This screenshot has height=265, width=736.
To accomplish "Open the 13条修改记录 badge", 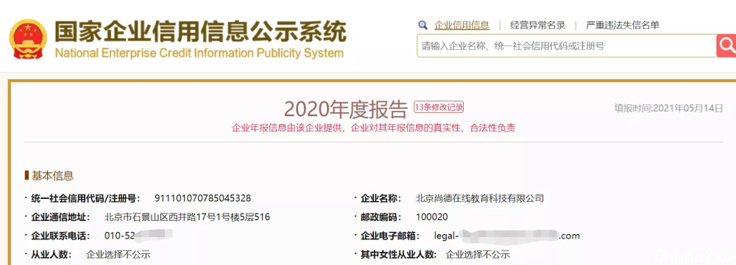I will tap(439, 106).
